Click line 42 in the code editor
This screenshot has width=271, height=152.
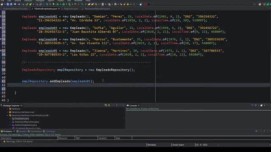click(138, 85)
